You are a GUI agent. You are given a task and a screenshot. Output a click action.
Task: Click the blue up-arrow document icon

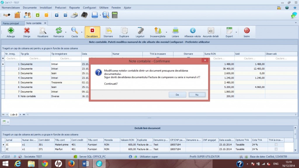point(57,15)
